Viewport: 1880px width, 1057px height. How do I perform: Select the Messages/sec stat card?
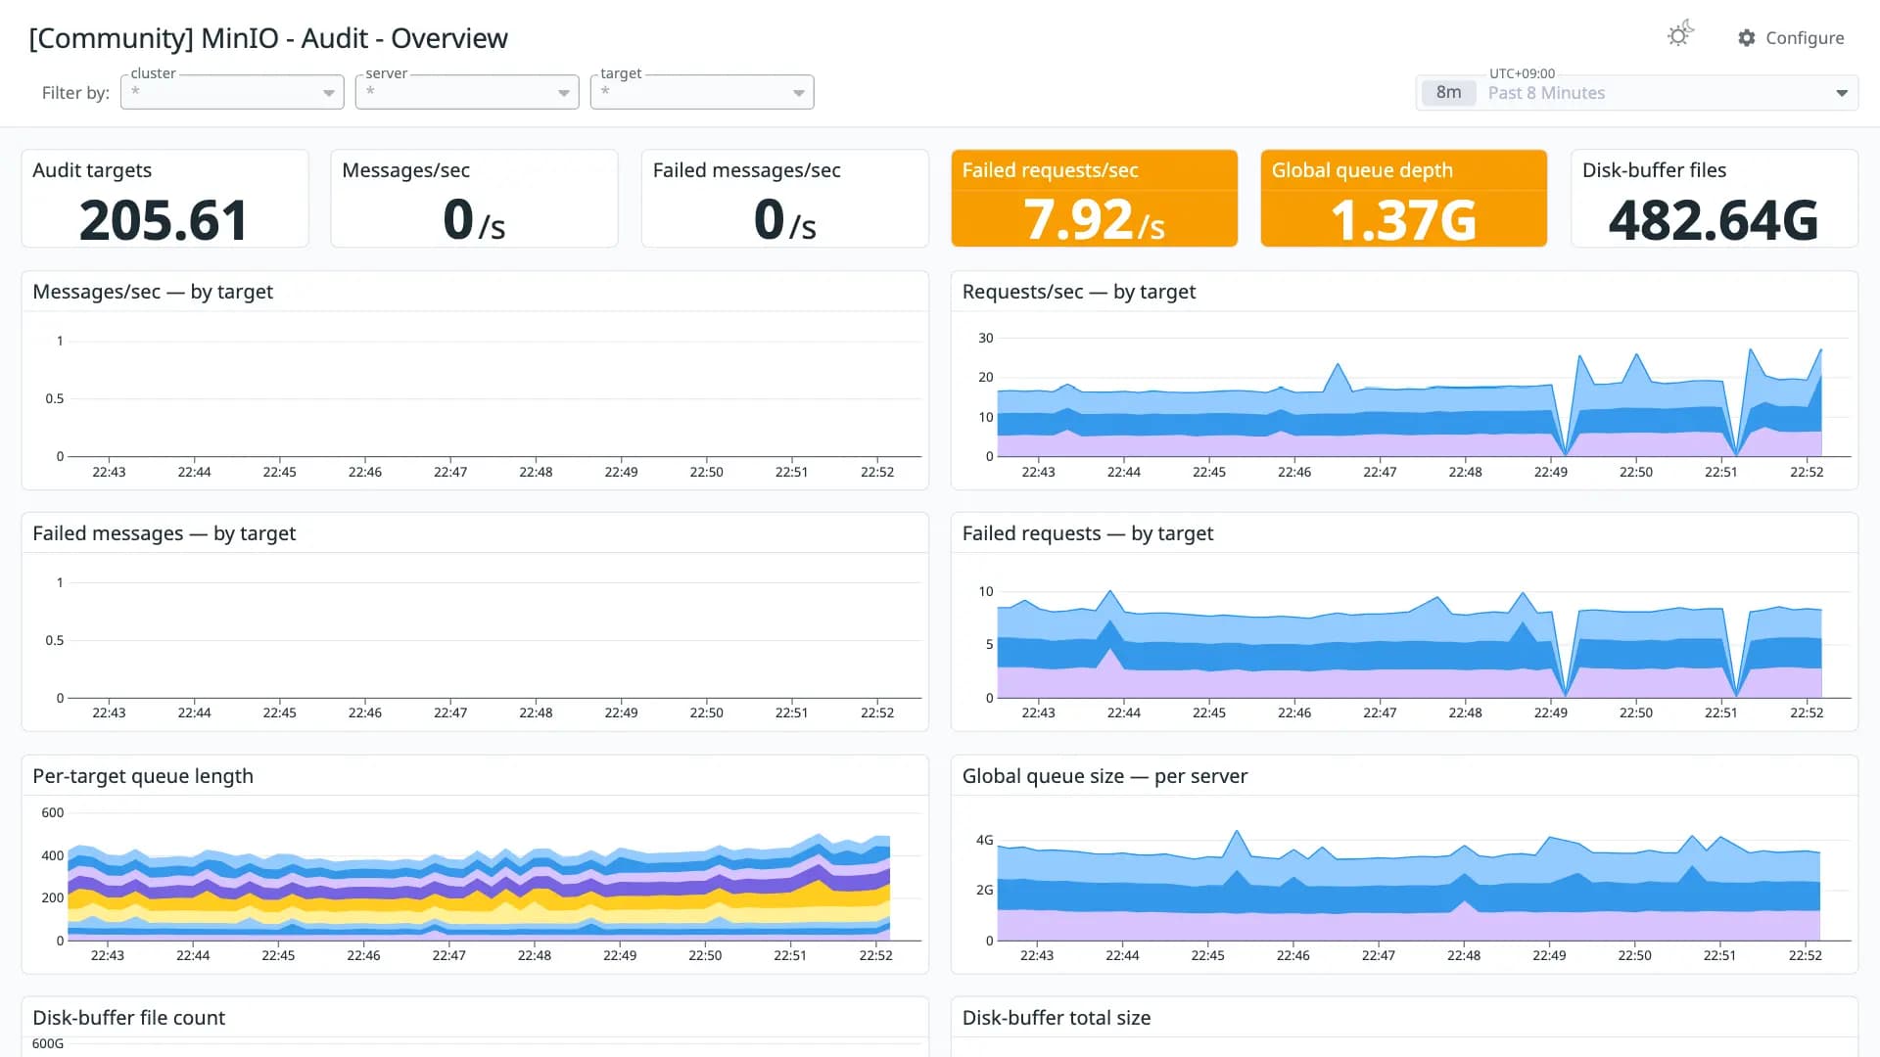[x=474, y=199]
